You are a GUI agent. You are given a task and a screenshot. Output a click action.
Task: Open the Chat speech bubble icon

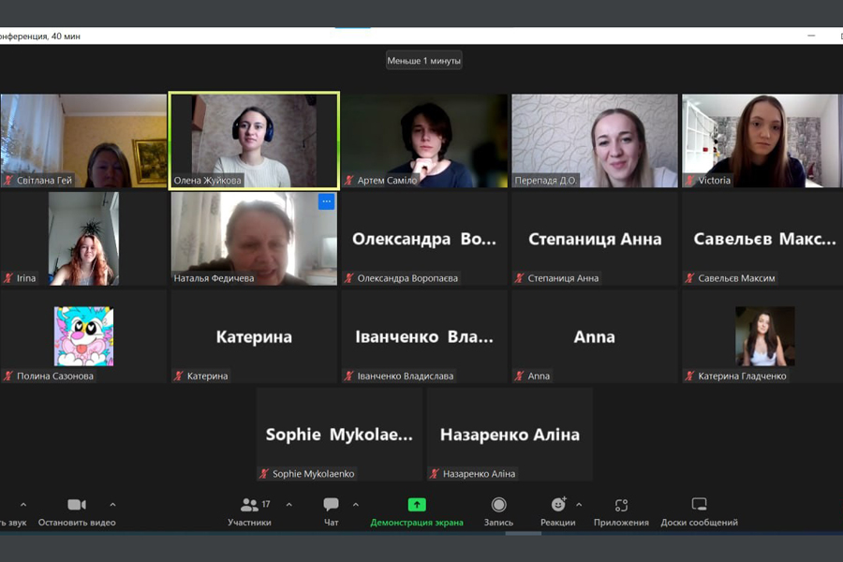(332, 504)
